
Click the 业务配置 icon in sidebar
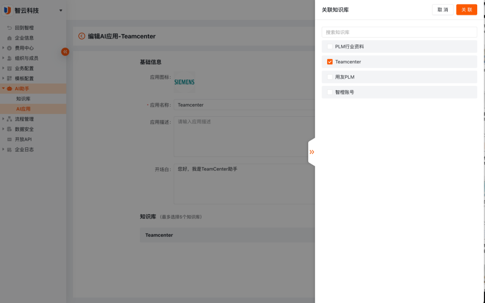coord(9,68)
